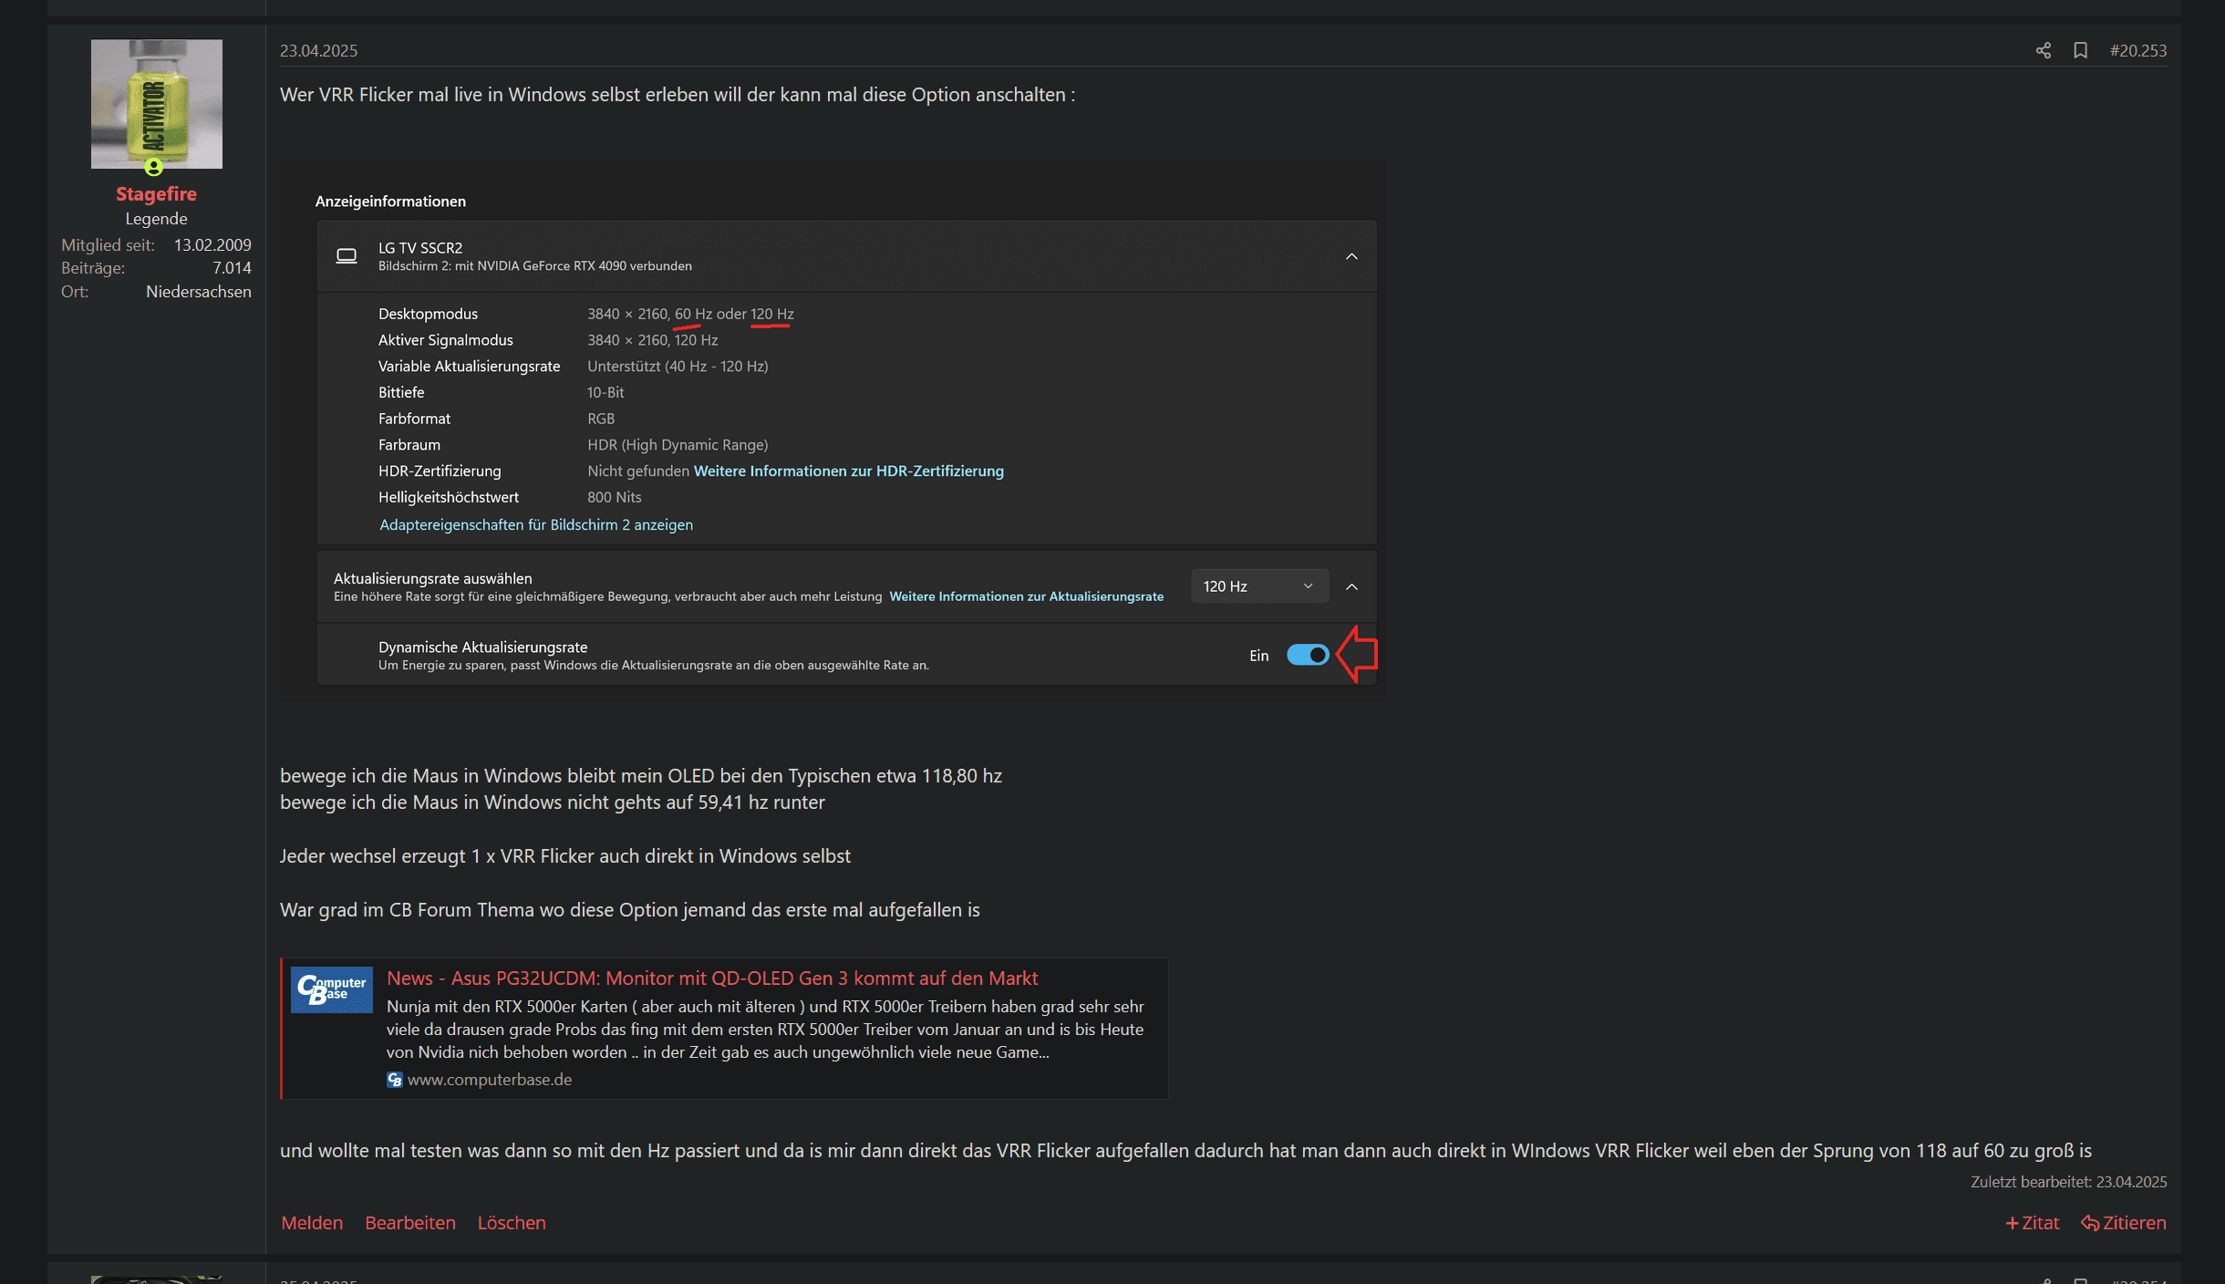Open the HDR-Zertifizierung information link
2225x1284 pixels.
point(848,471)
